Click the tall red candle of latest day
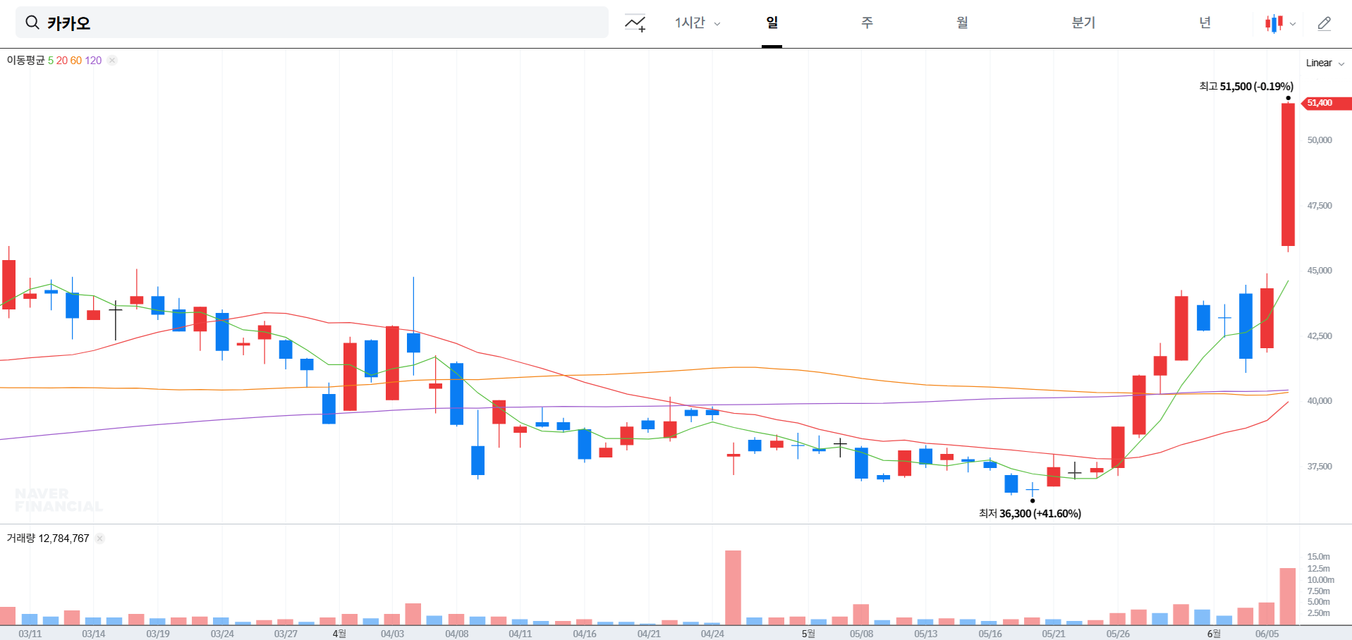 coord(1288,174)
